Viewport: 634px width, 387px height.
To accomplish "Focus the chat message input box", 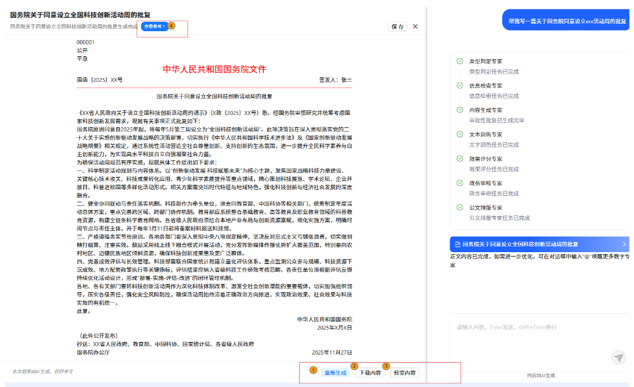I will point(531,337).
